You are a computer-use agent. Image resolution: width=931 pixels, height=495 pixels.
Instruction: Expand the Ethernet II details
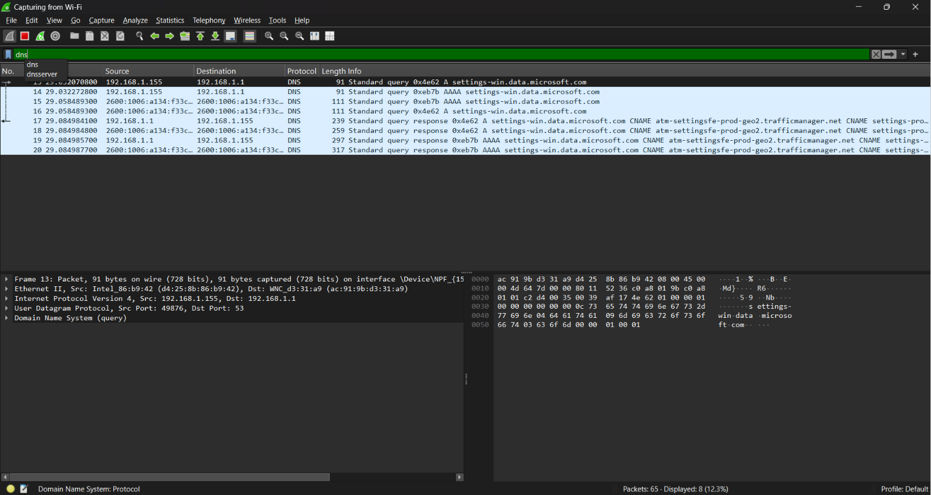7,289
